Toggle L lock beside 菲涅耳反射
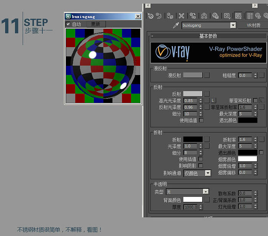Viewport: 268px width, 236px height. coord(261,101)
